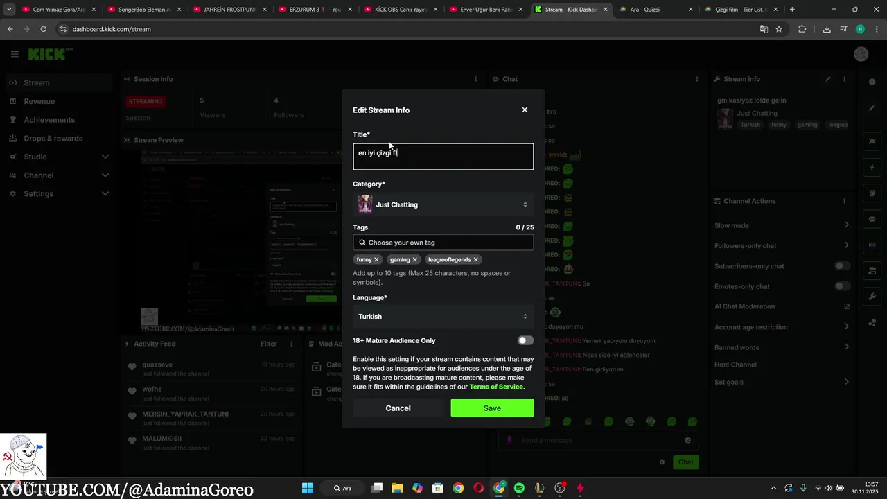This screenshot has width=887, height=499.
Task: Open the profile avatar on Kick dashboard
Action: pyautogui.click(x=861, y=54)
